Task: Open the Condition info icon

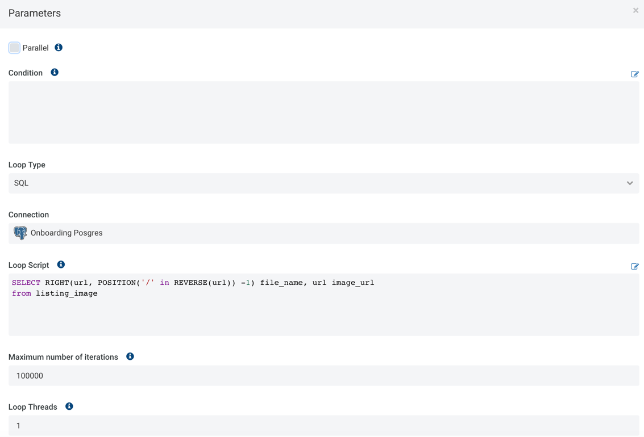Action: pyautogui.click(x=55, y=73)
